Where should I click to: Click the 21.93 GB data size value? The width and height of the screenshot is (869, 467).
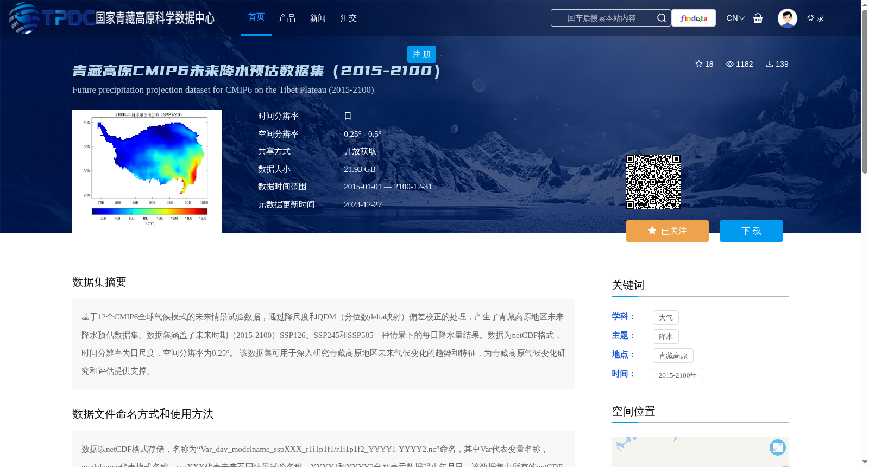click(x=360, y=169)
